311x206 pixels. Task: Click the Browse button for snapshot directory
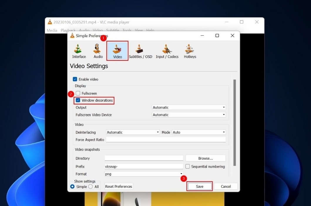coord(205,158)
